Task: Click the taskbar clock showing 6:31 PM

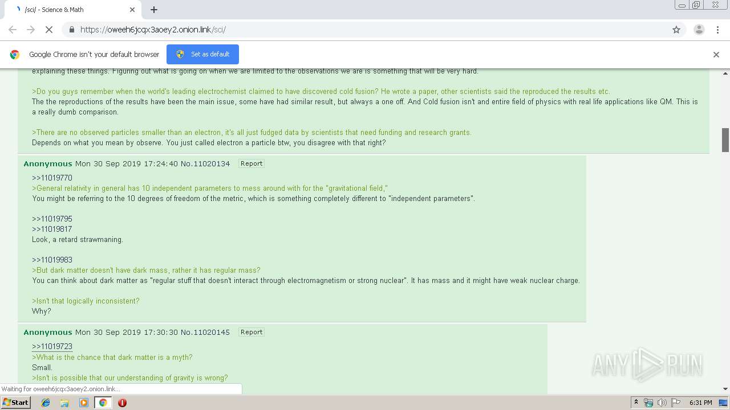Action: click(x=700, y=403)
